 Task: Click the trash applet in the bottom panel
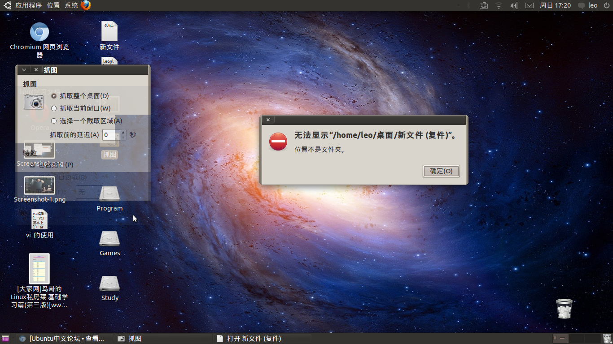(x=607, y=339)
